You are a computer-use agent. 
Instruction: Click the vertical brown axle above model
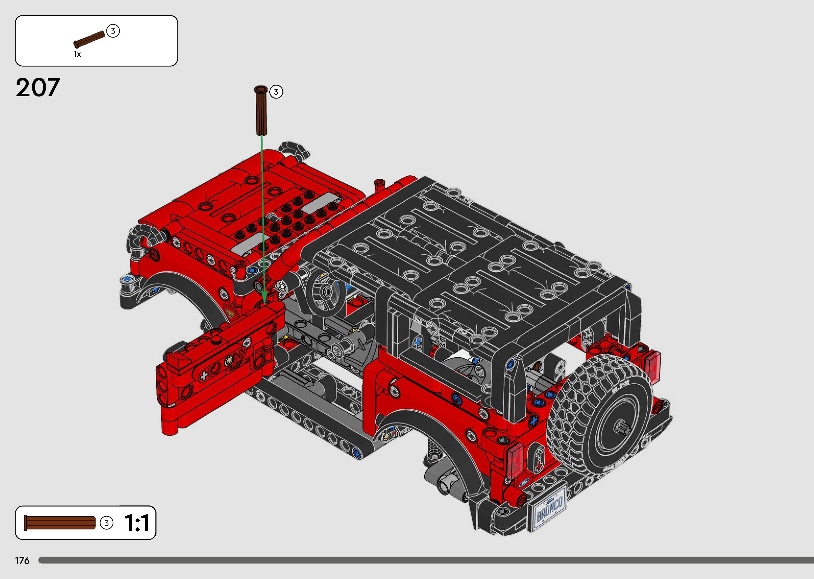click(x=261, y=111)
